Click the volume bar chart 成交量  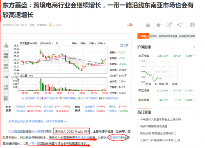[64, 84]
